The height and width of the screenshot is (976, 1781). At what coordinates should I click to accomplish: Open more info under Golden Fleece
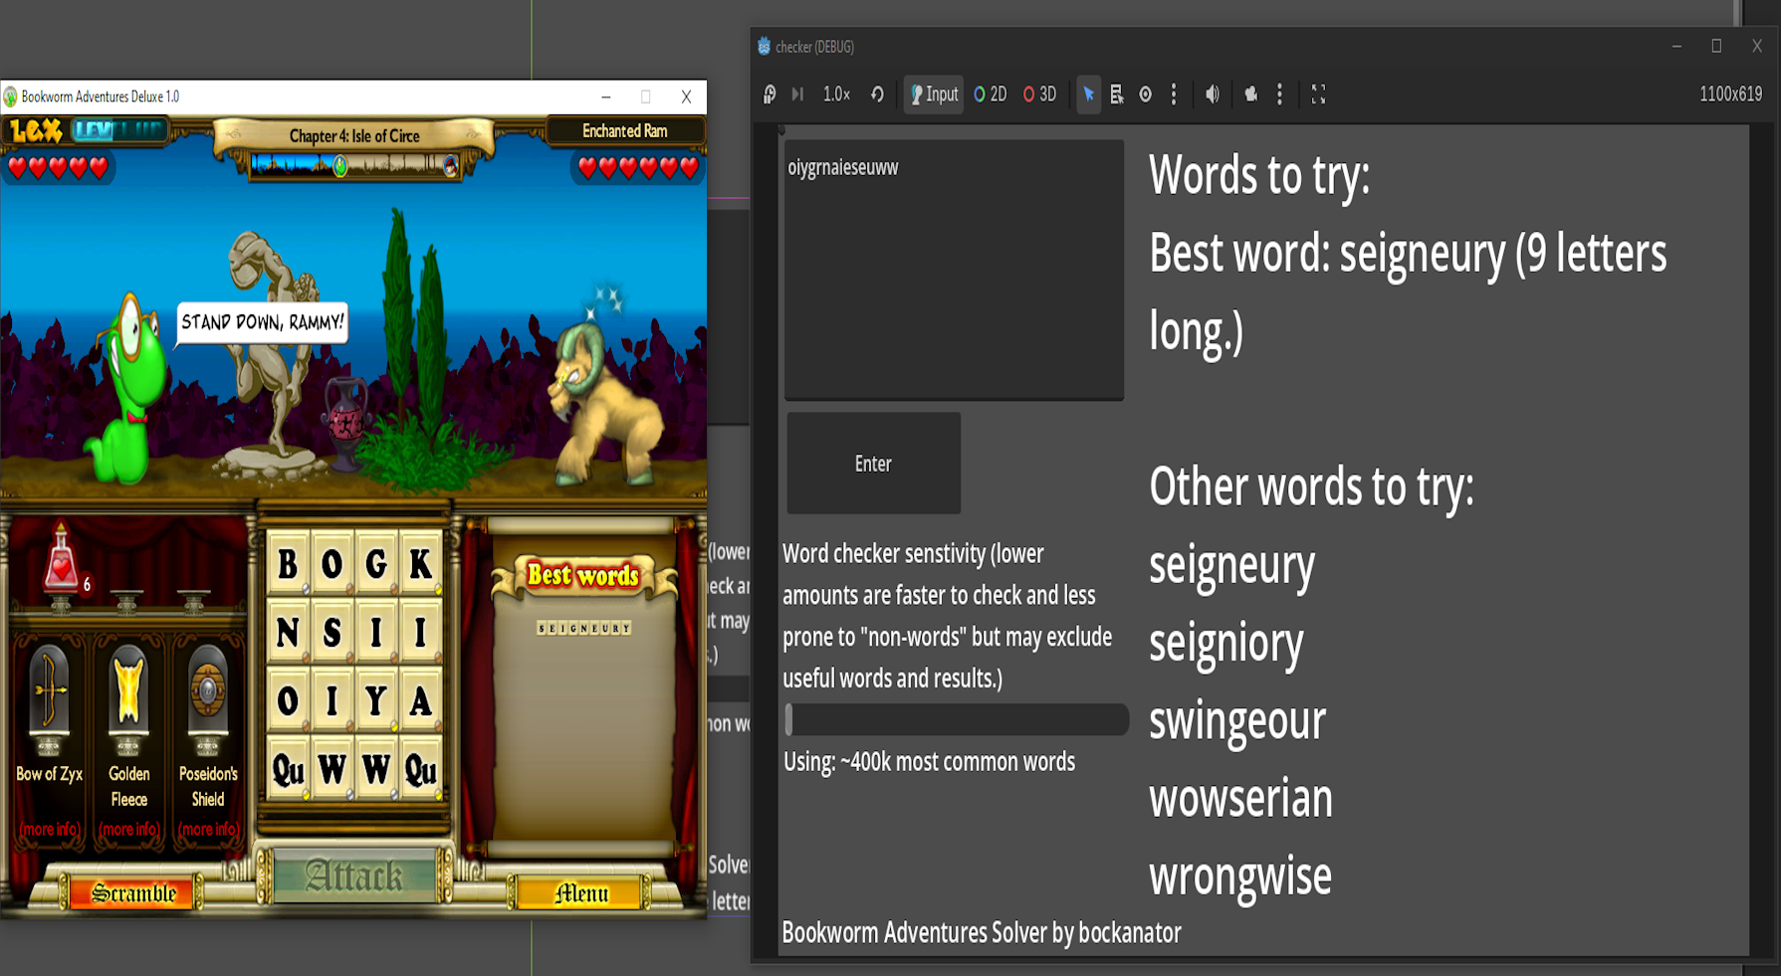pos(128,830)
